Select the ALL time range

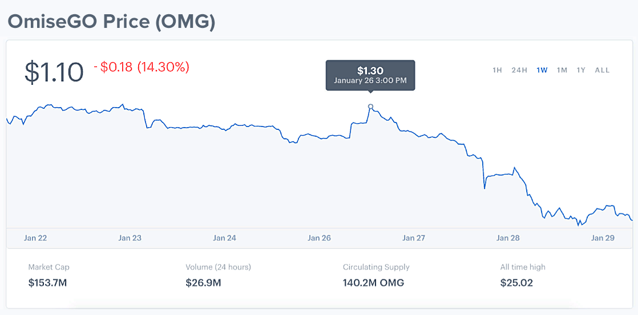602,70
